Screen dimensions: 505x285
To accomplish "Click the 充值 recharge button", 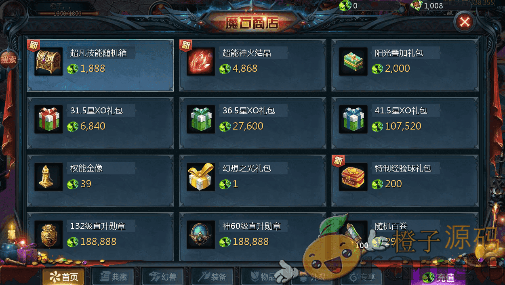I will 438,277.
